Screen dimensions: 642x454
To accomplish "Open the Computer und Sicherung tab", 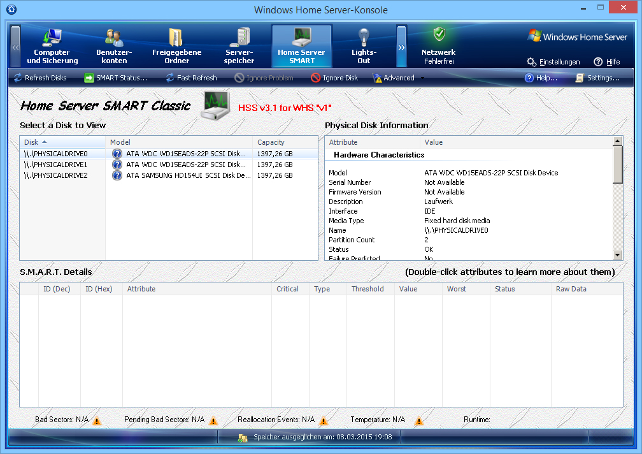I will pyautogui.click(x=52, y=47).
